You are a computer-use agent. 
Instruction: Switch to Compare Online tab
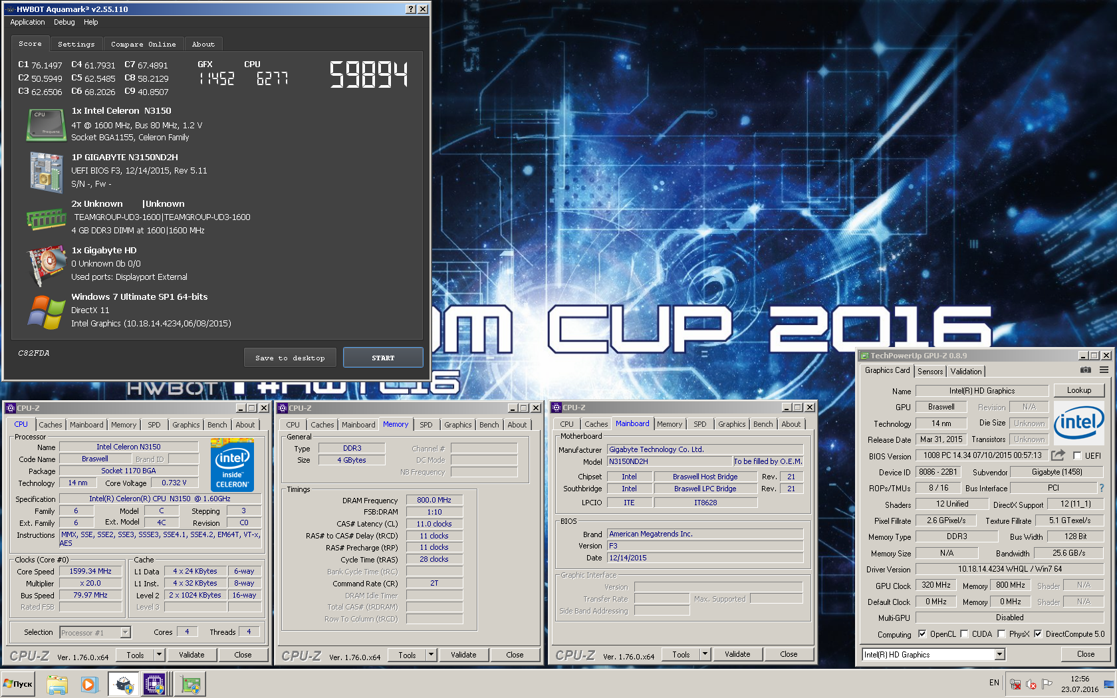[144, 44]
